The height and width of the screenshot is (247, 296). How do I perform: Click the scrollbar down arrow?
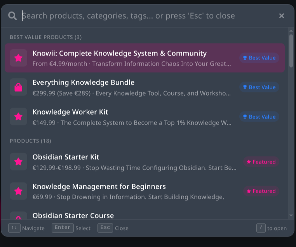[291, 216]
